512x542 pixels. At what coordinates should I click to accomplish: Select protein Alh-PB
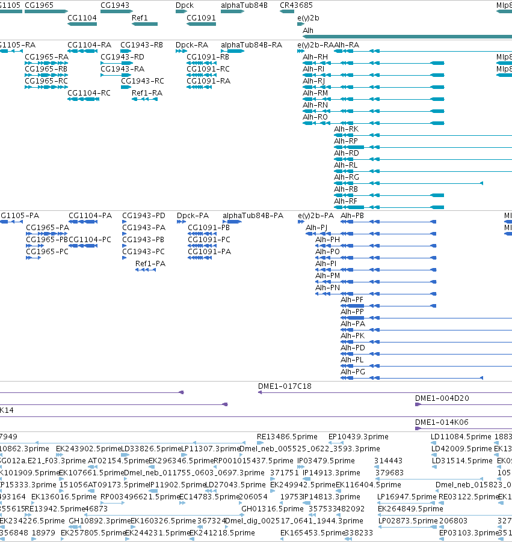pyautogui.click(x=389, y=222)
